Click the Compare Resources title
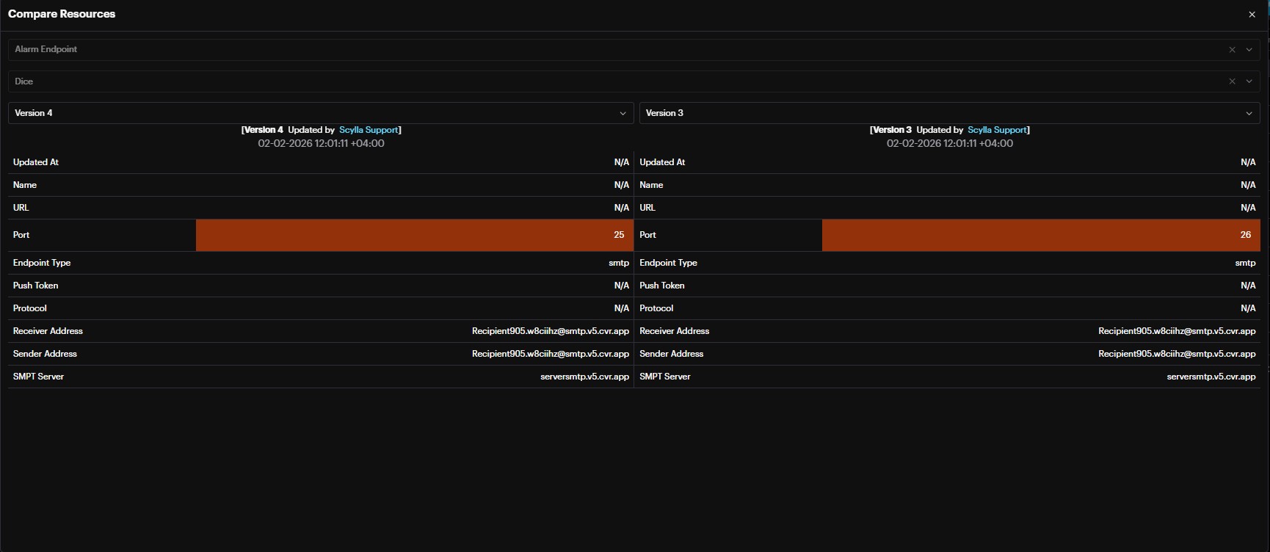Viewport: 1270px width, 552px height. [62, 14]
